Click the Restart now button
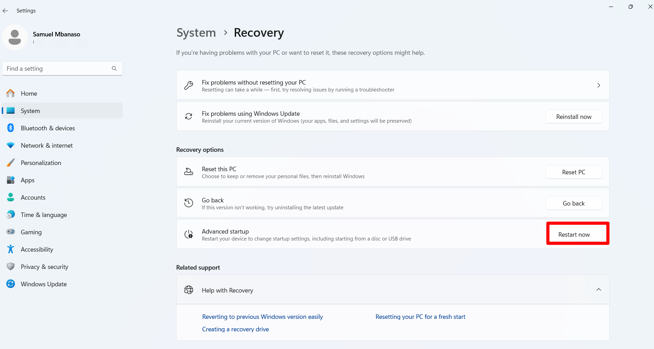The height and width of the screenshot is (349, 654). click(x=574, y=234)
